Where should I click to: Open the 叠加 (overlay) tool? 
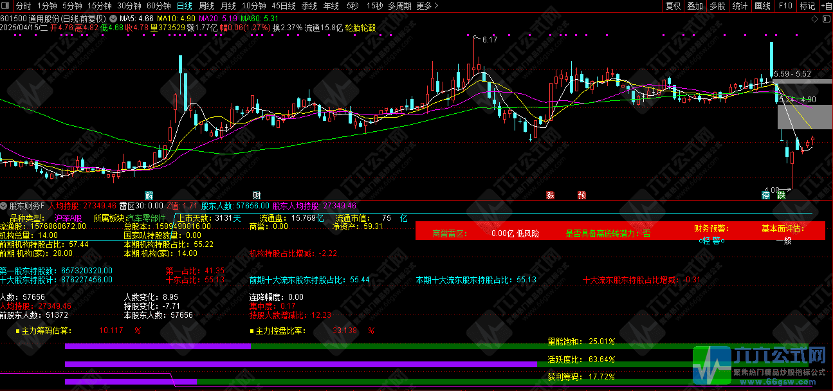pyautogui.click(x=695, y=6)
